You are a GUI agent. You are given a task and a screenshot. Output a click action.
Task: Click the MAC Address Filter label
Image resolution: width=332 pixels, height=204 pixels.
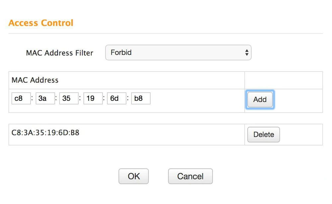click(x=59, y=53)
